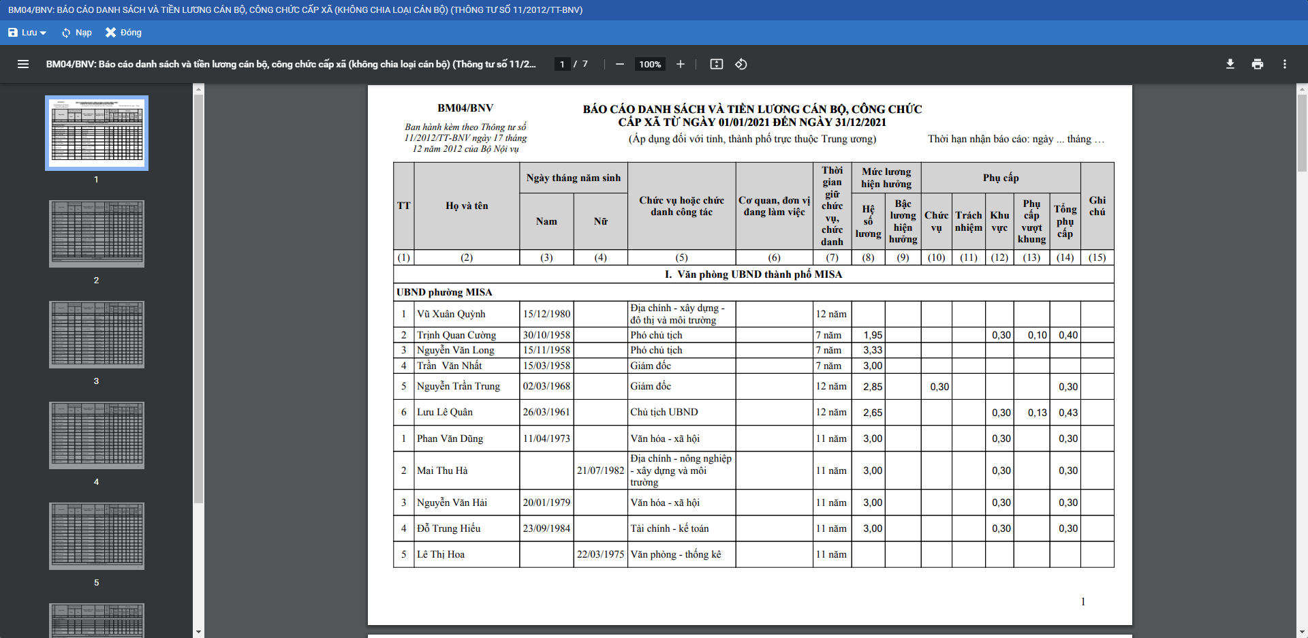The image size is (1308, 638).
Task: Select page 1 thumbnail
Action: tap(97, 133)
